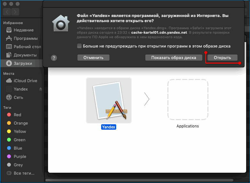Click the Applications label text
The image size is (250, 183).
point(188,126)
